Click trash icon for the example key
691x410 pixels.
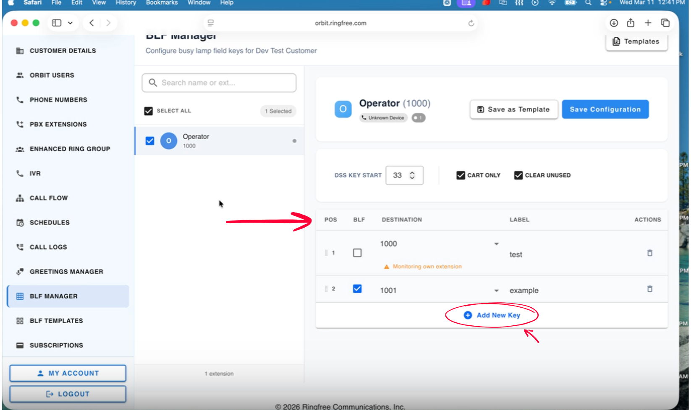649,289
